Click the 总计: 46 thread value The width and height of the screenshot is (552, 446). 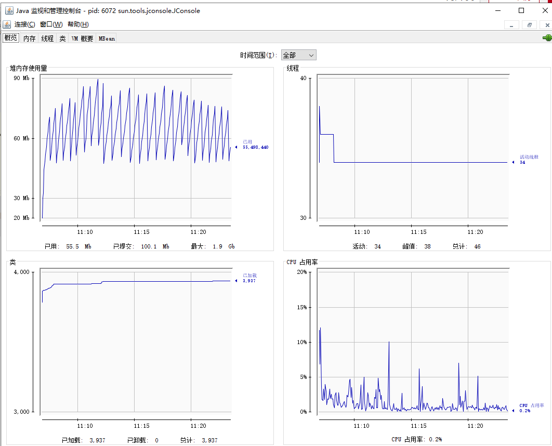click(466, 246)
